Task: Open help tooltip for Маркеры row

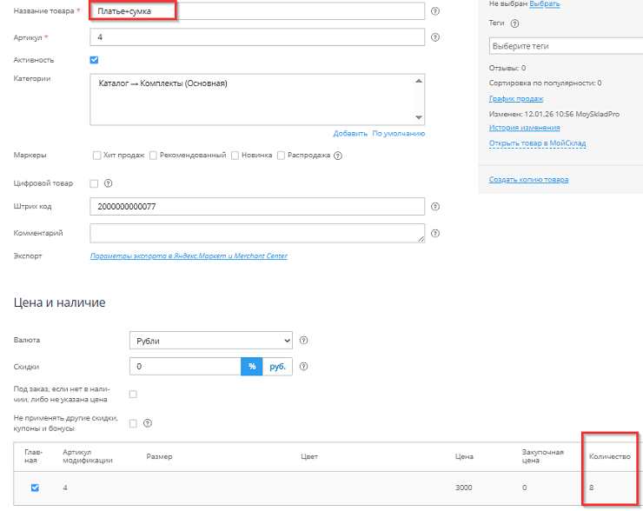Action: (x=338, y=156)
